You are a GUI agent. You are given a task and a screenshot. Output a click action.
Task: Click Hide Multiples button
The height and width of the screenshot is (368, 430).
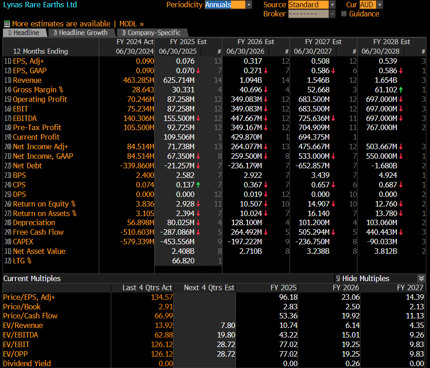pyautogui.click(x=362, y=278)
